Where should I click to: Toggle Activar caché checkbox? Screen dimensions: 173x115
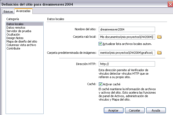(x=100, y=84)
